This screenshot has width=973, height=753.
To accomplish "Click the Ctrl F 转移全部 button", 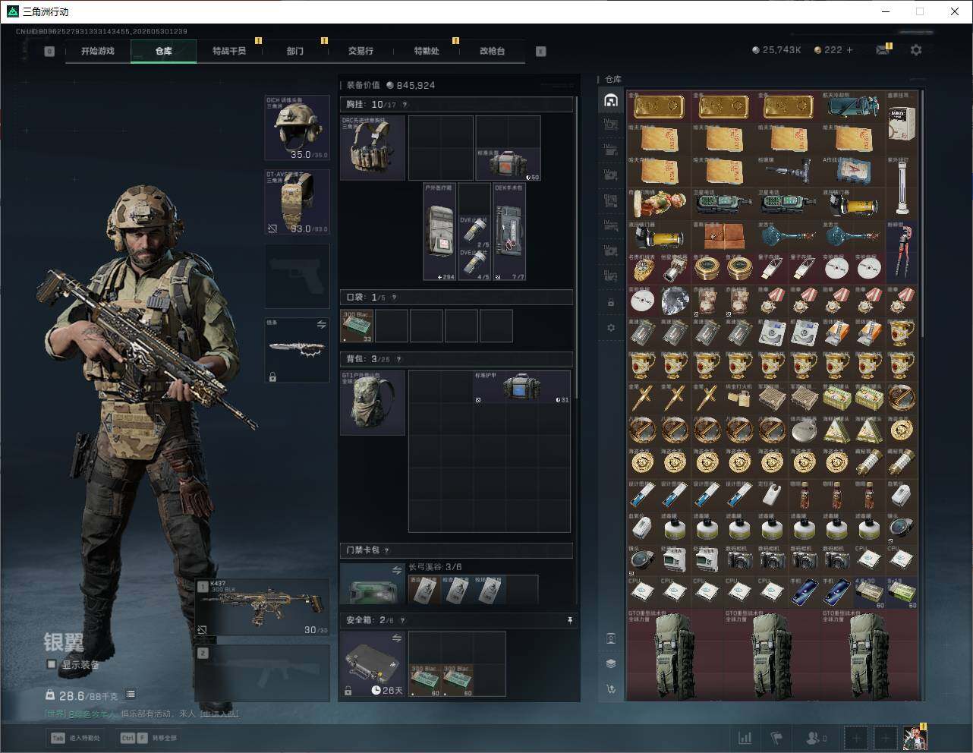I will 149,738.
